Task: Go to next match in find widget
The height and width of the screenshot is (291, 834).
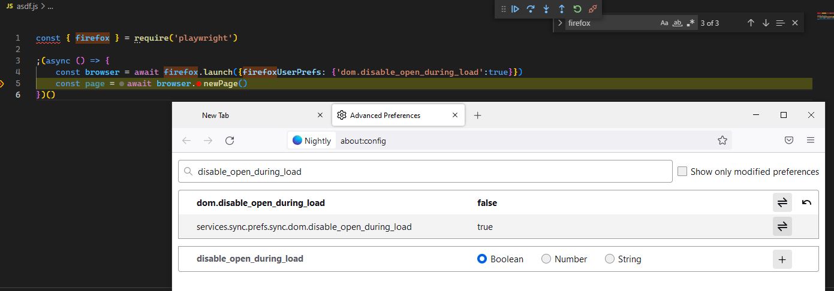Action: [766, 23]
